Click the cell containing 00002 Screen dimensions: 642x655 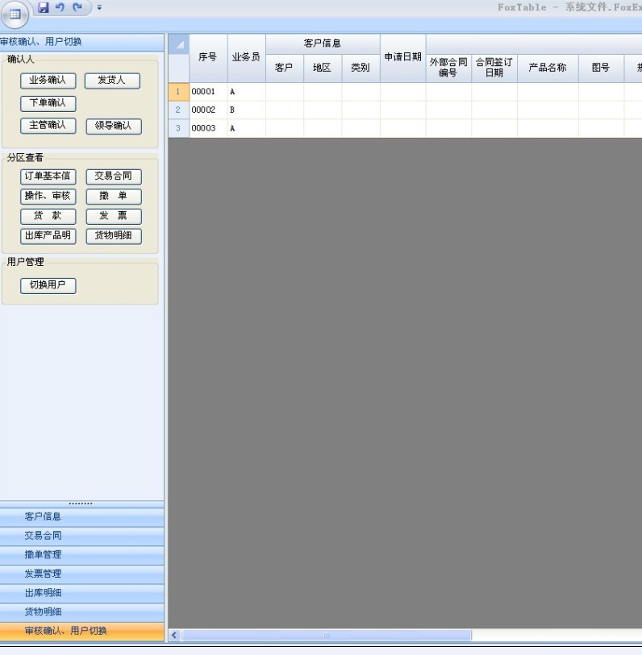pyautogui.click(x=208, y=110)
